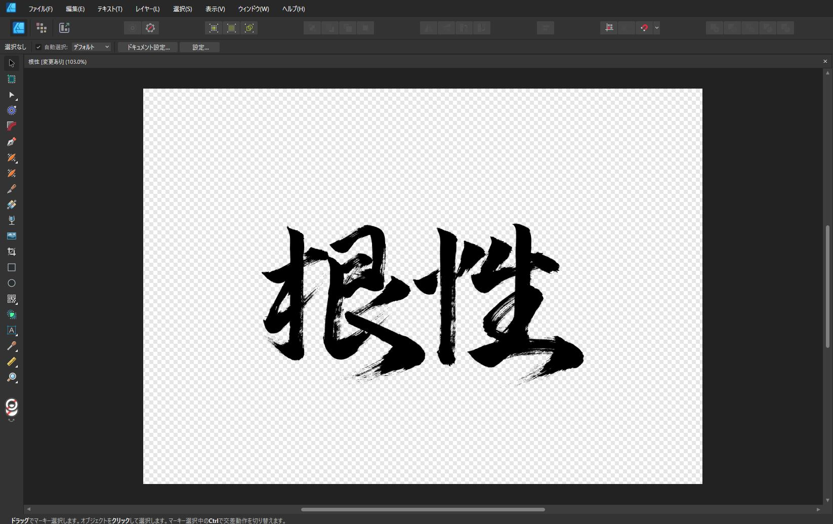Select the Node tool
This screenshot has width=833, height=524.
click(11, 95)
